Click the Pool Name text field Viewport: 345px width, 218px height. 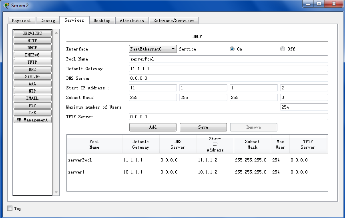(228, 59)
